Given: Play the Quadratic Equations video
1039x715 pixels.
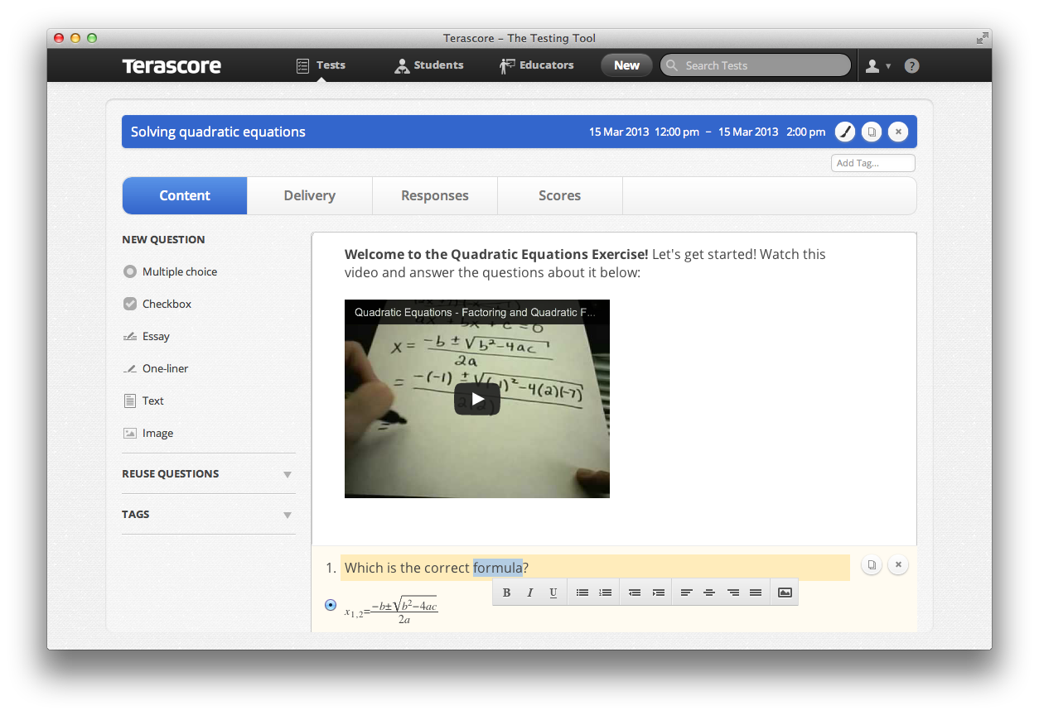Looking at the screenshot, I should pyautogui.click(x=477, y=399).
